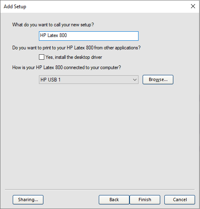Go Back to the previous setup step
Screen dimensions: 200x209
pyautogui.click(x=114, y=200)
